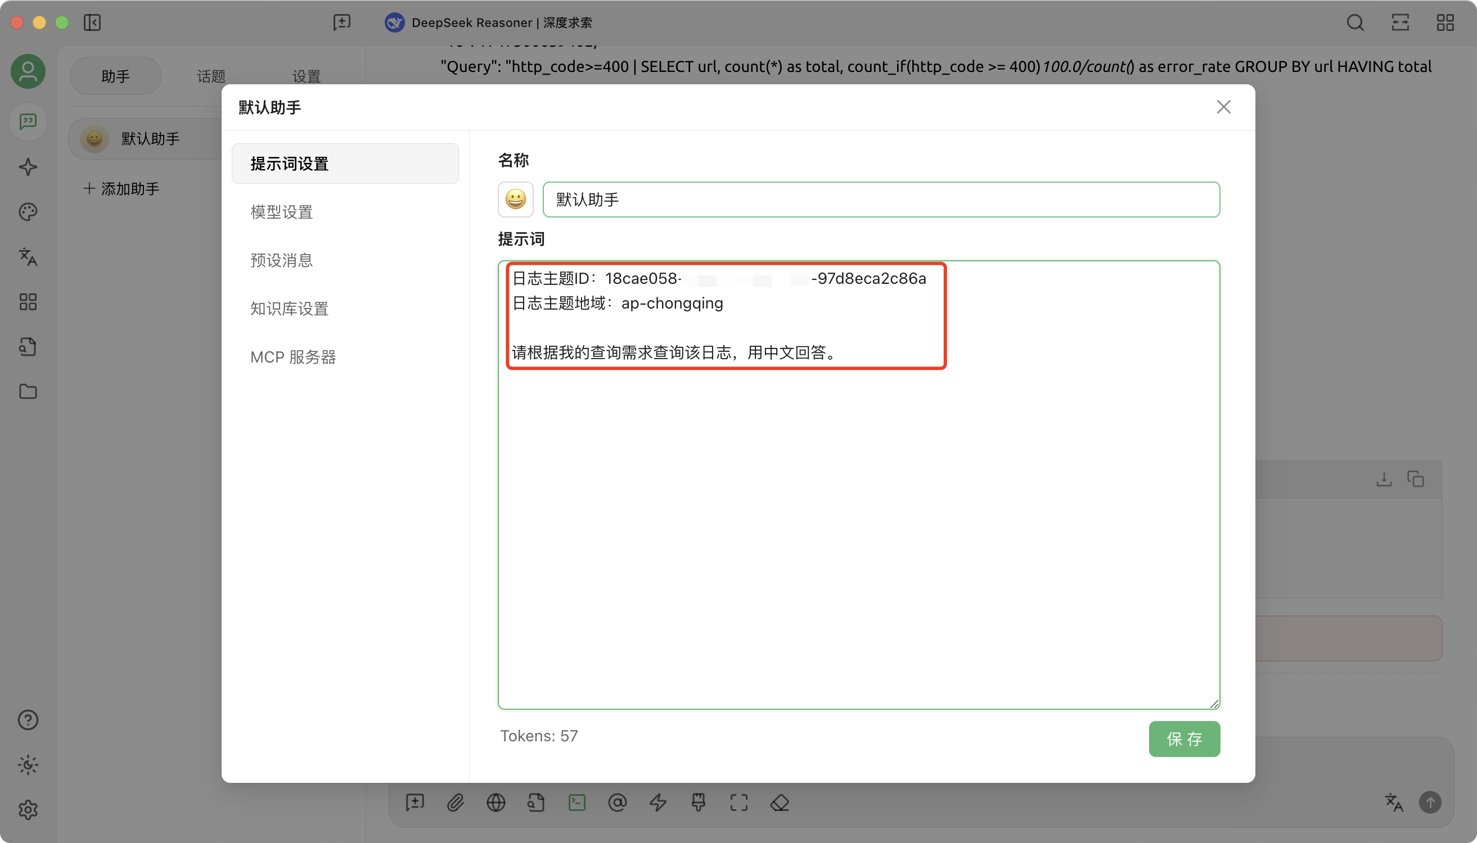Open the painting palette sidebar icon
Image resolution: width=1477 pixels, height=843 pixels.
[x=28, y=212]
